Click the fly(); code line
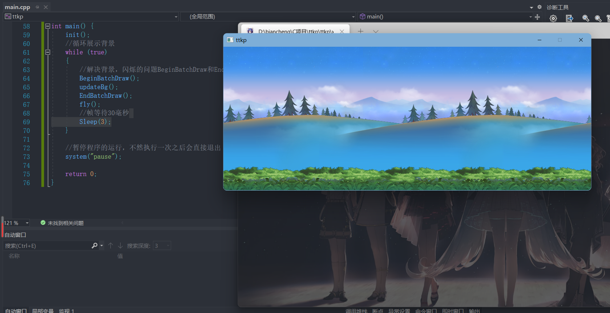 pyautogui.click(x=90, y=104)
